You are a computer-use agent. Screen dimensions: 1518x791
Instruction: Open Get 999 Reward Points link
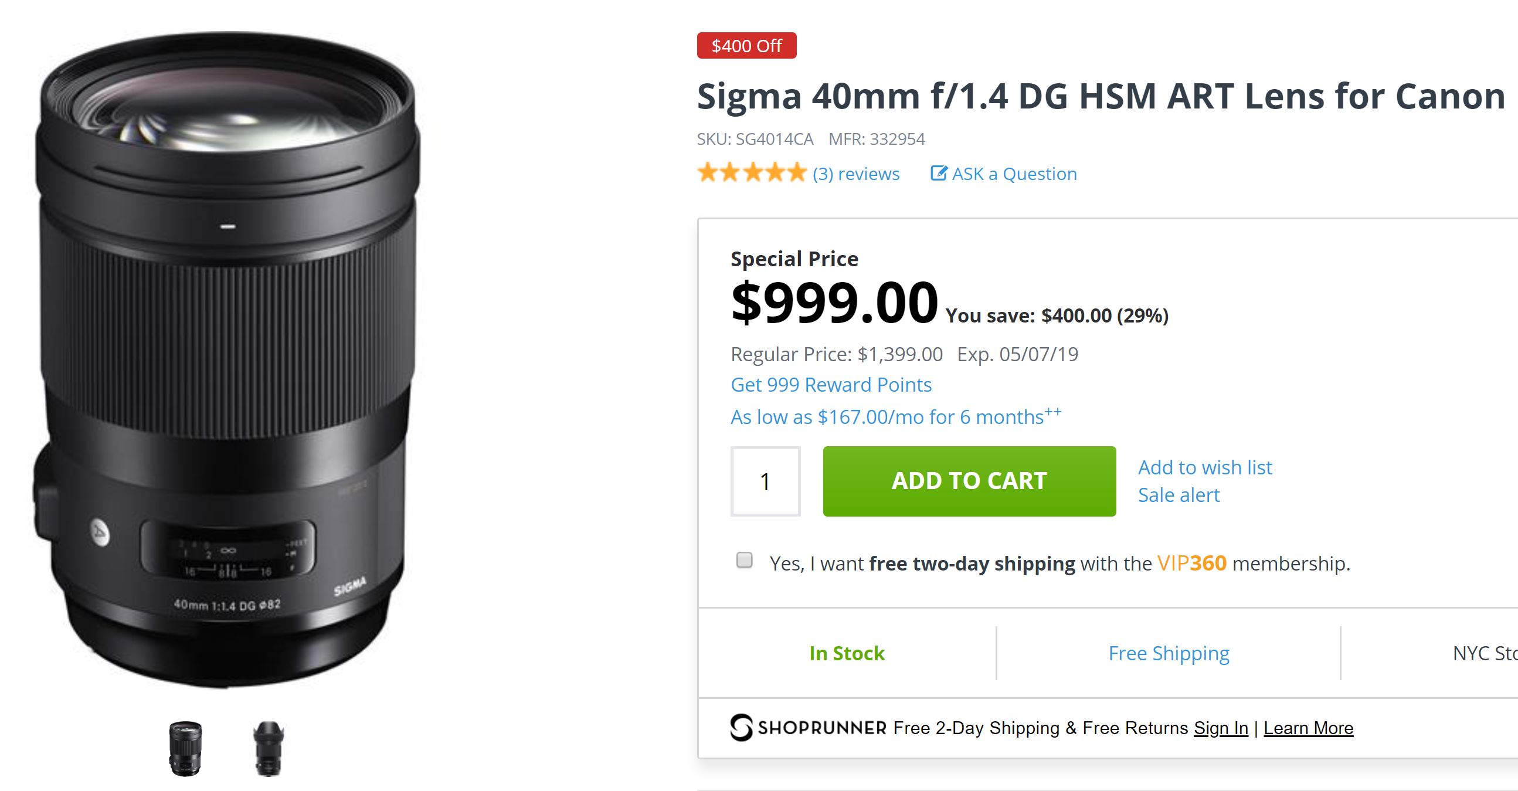point(831,385)
